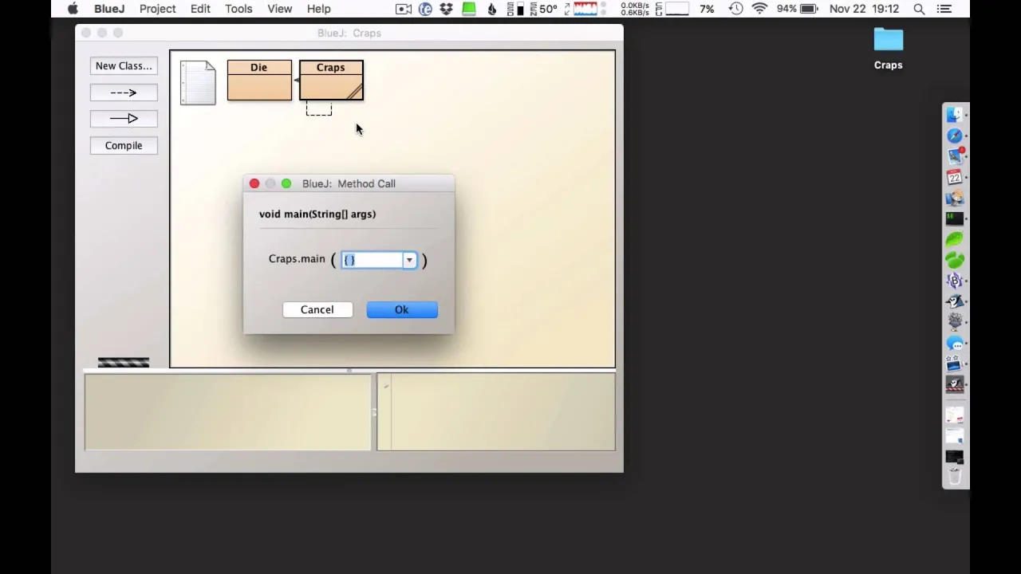Click the battery 94% indicator
This screenshot has height=574, width=1021.
point(798,9)
